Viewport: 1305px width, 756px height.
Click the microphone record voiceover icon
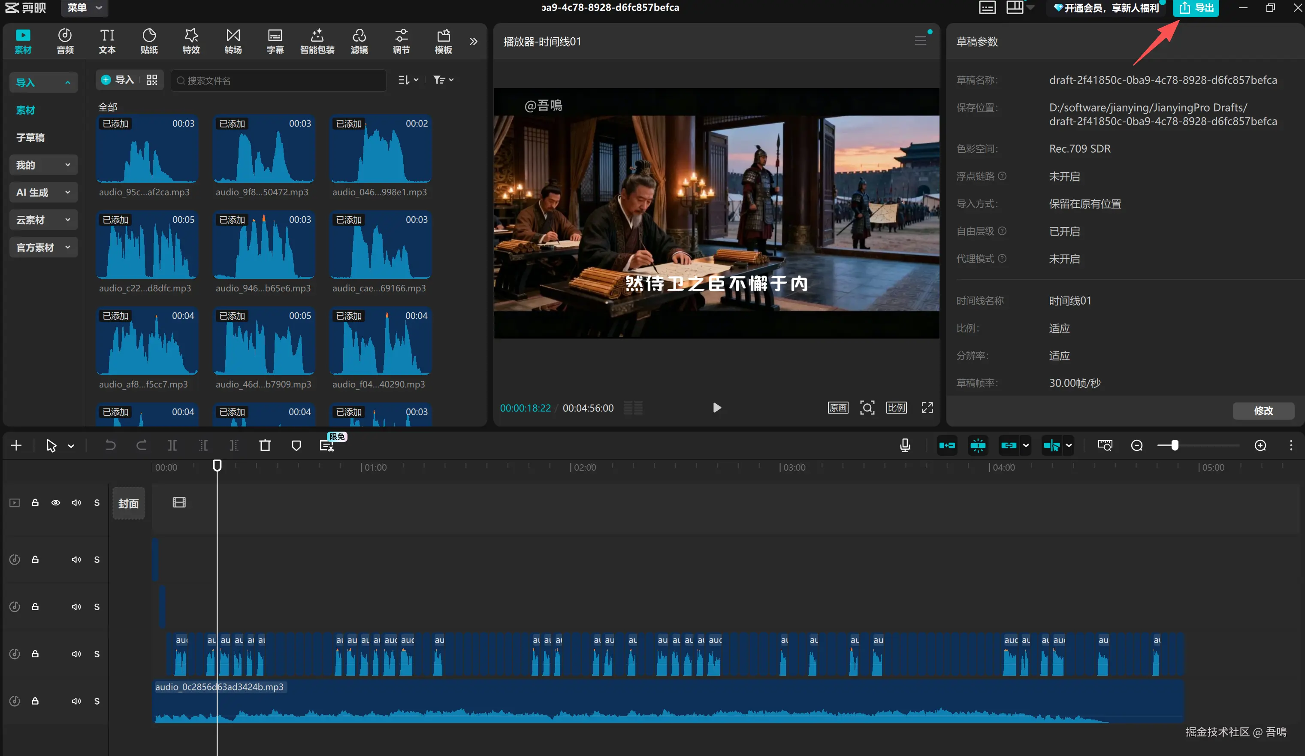pos(905,445)
